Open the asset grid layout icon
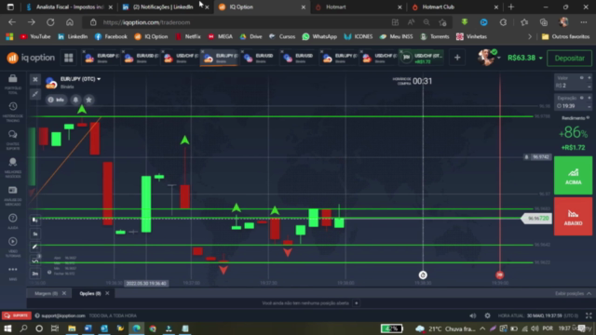 (68, 58)
